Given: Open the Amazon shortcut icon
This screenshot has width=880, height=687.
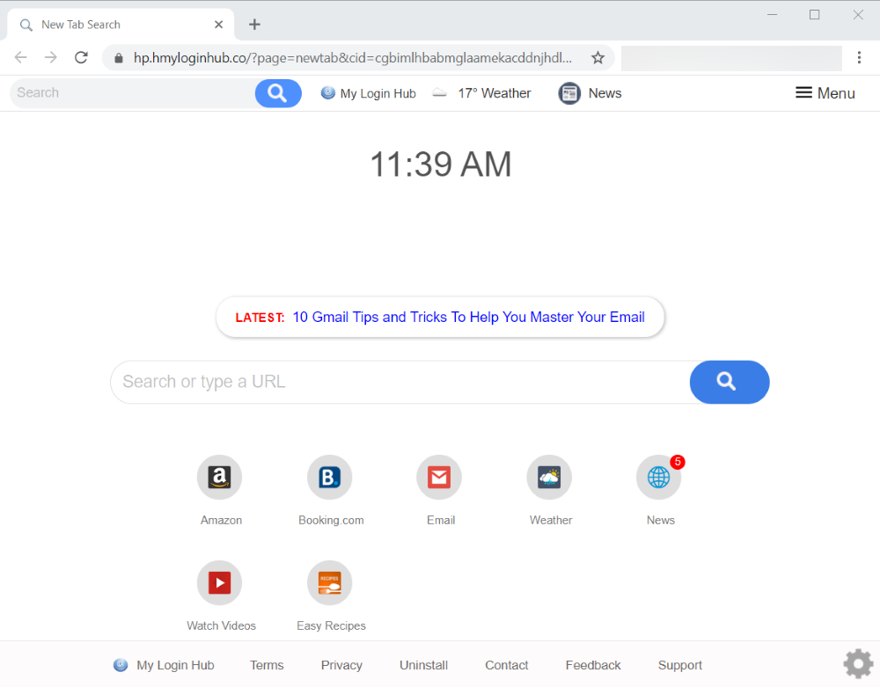Looking at the screenshot, I should point(219,478).
